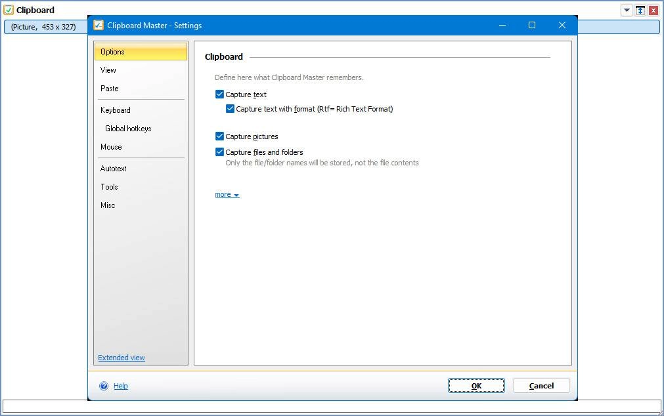Disable Capture text with format checkbox
The width and height of the screenshot is (664, 416).
[230, 108]
